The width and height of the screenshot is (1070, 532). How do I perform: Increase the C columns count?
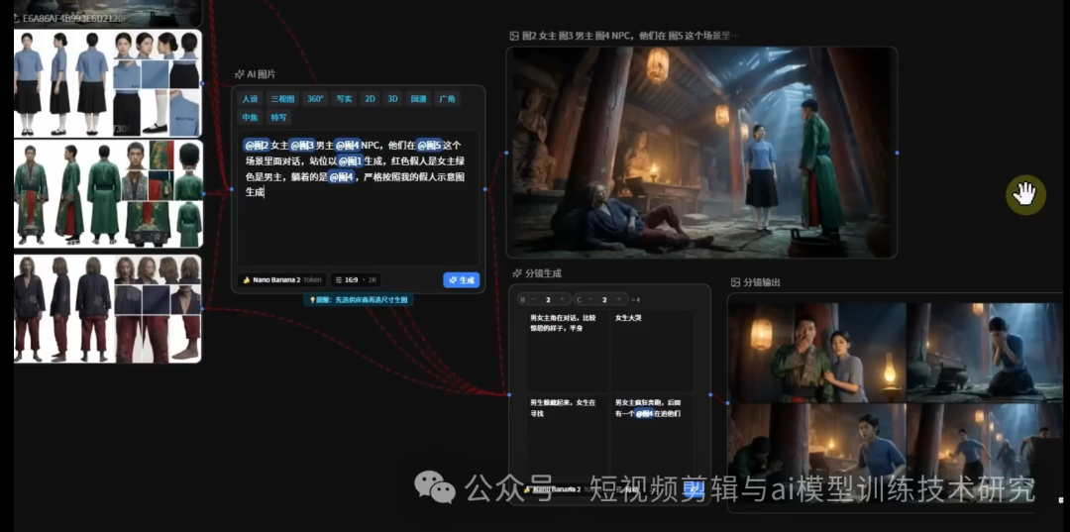618,299
